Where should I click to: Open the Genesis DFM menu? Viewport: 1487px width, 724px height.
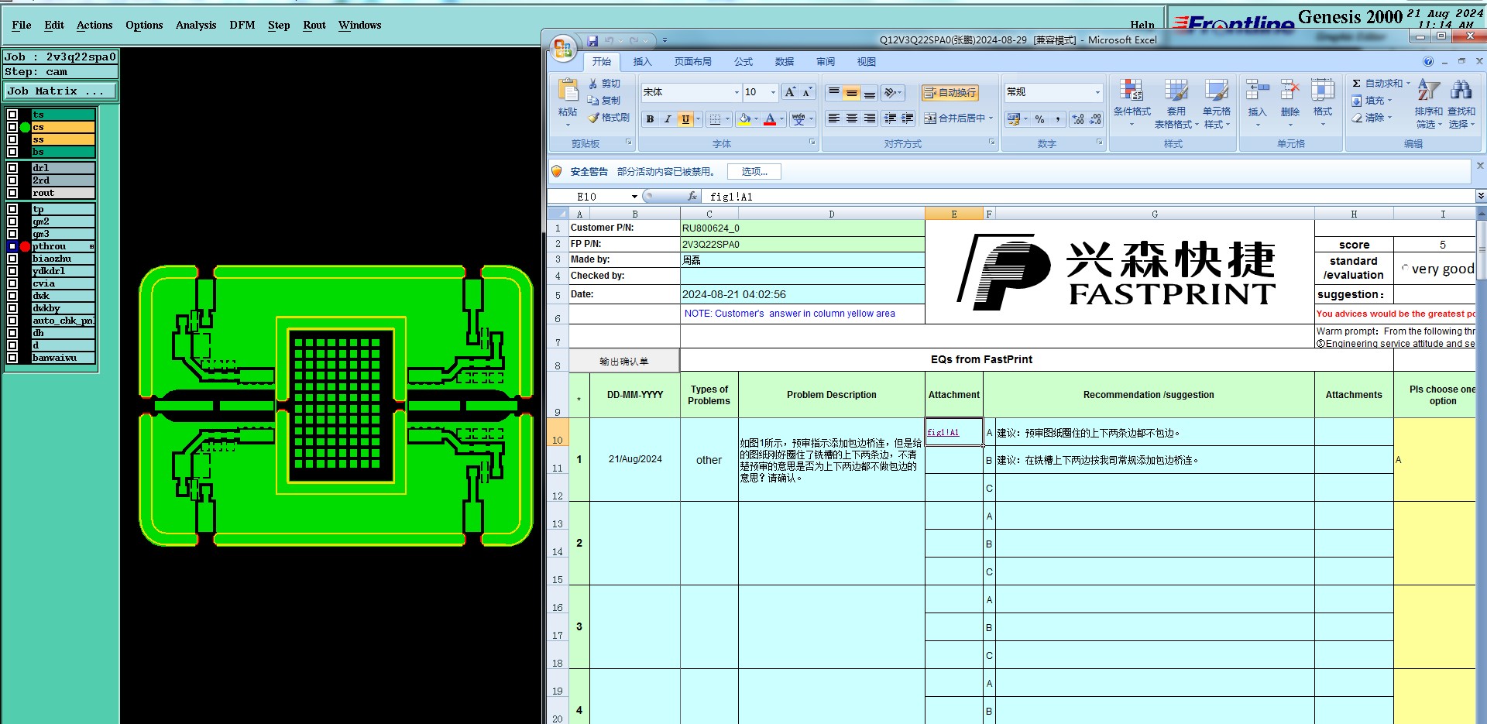click(242, 25)
